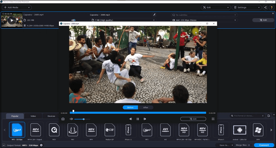Remove Capoeira file from the list
The image size is (276, 148).
pos(273,13)
